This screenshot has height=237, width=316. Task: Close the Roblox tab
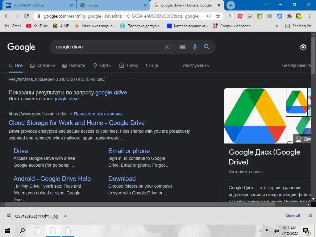point(145,5)
